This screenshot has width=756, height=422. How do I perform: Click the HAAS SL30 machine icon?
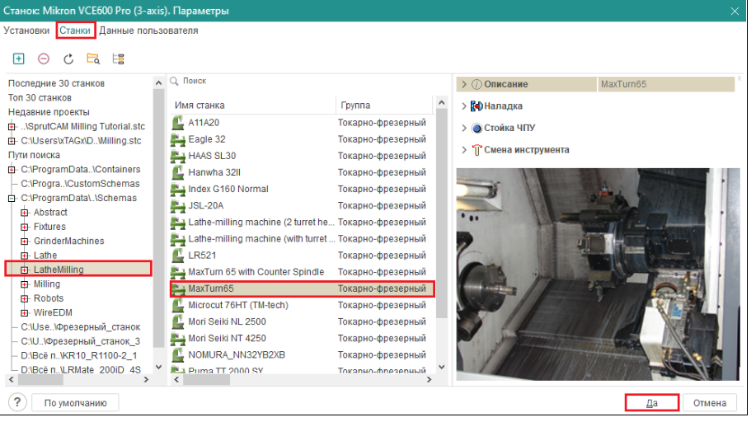pyautogui.click(x=177, y=156)
